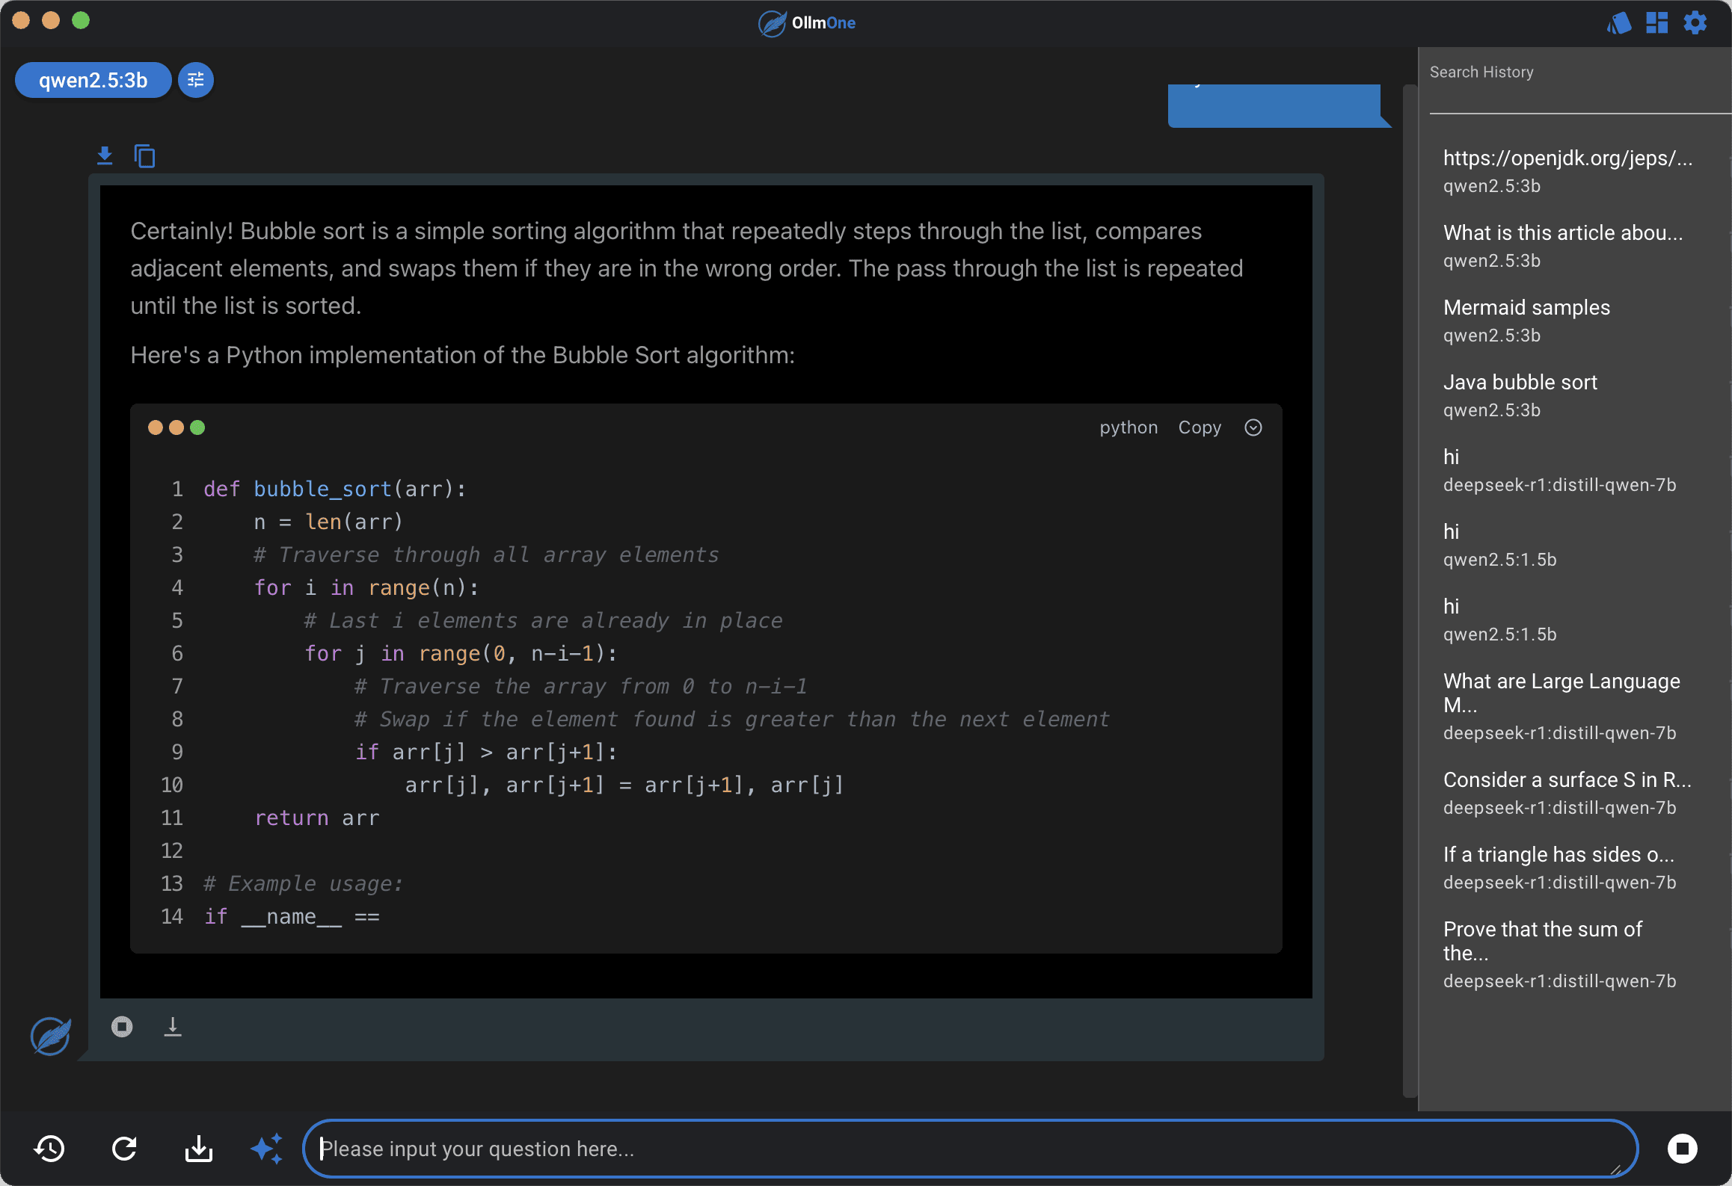The width and height of the screenshot is (1732, 1186).
Task: Open the settings gear in the title bar
Action: tap(1695, 23)
